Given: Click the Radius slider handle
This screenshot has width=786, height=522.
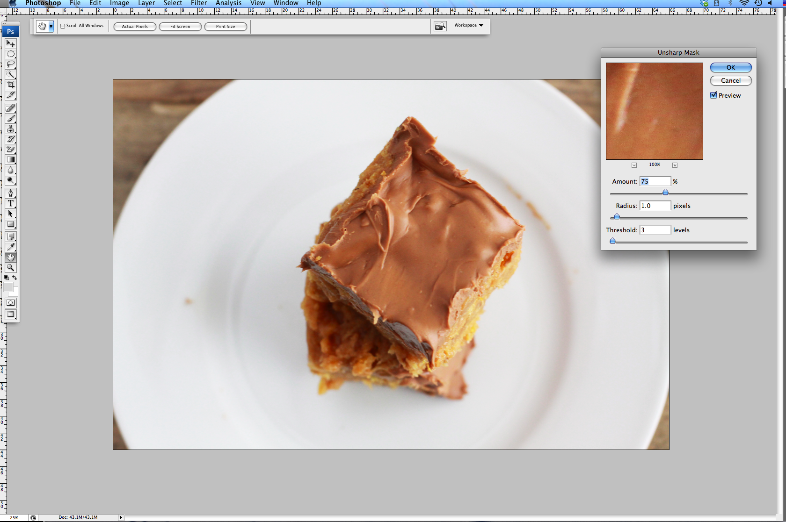Looking at the screenshot, I should coord(617,216).
